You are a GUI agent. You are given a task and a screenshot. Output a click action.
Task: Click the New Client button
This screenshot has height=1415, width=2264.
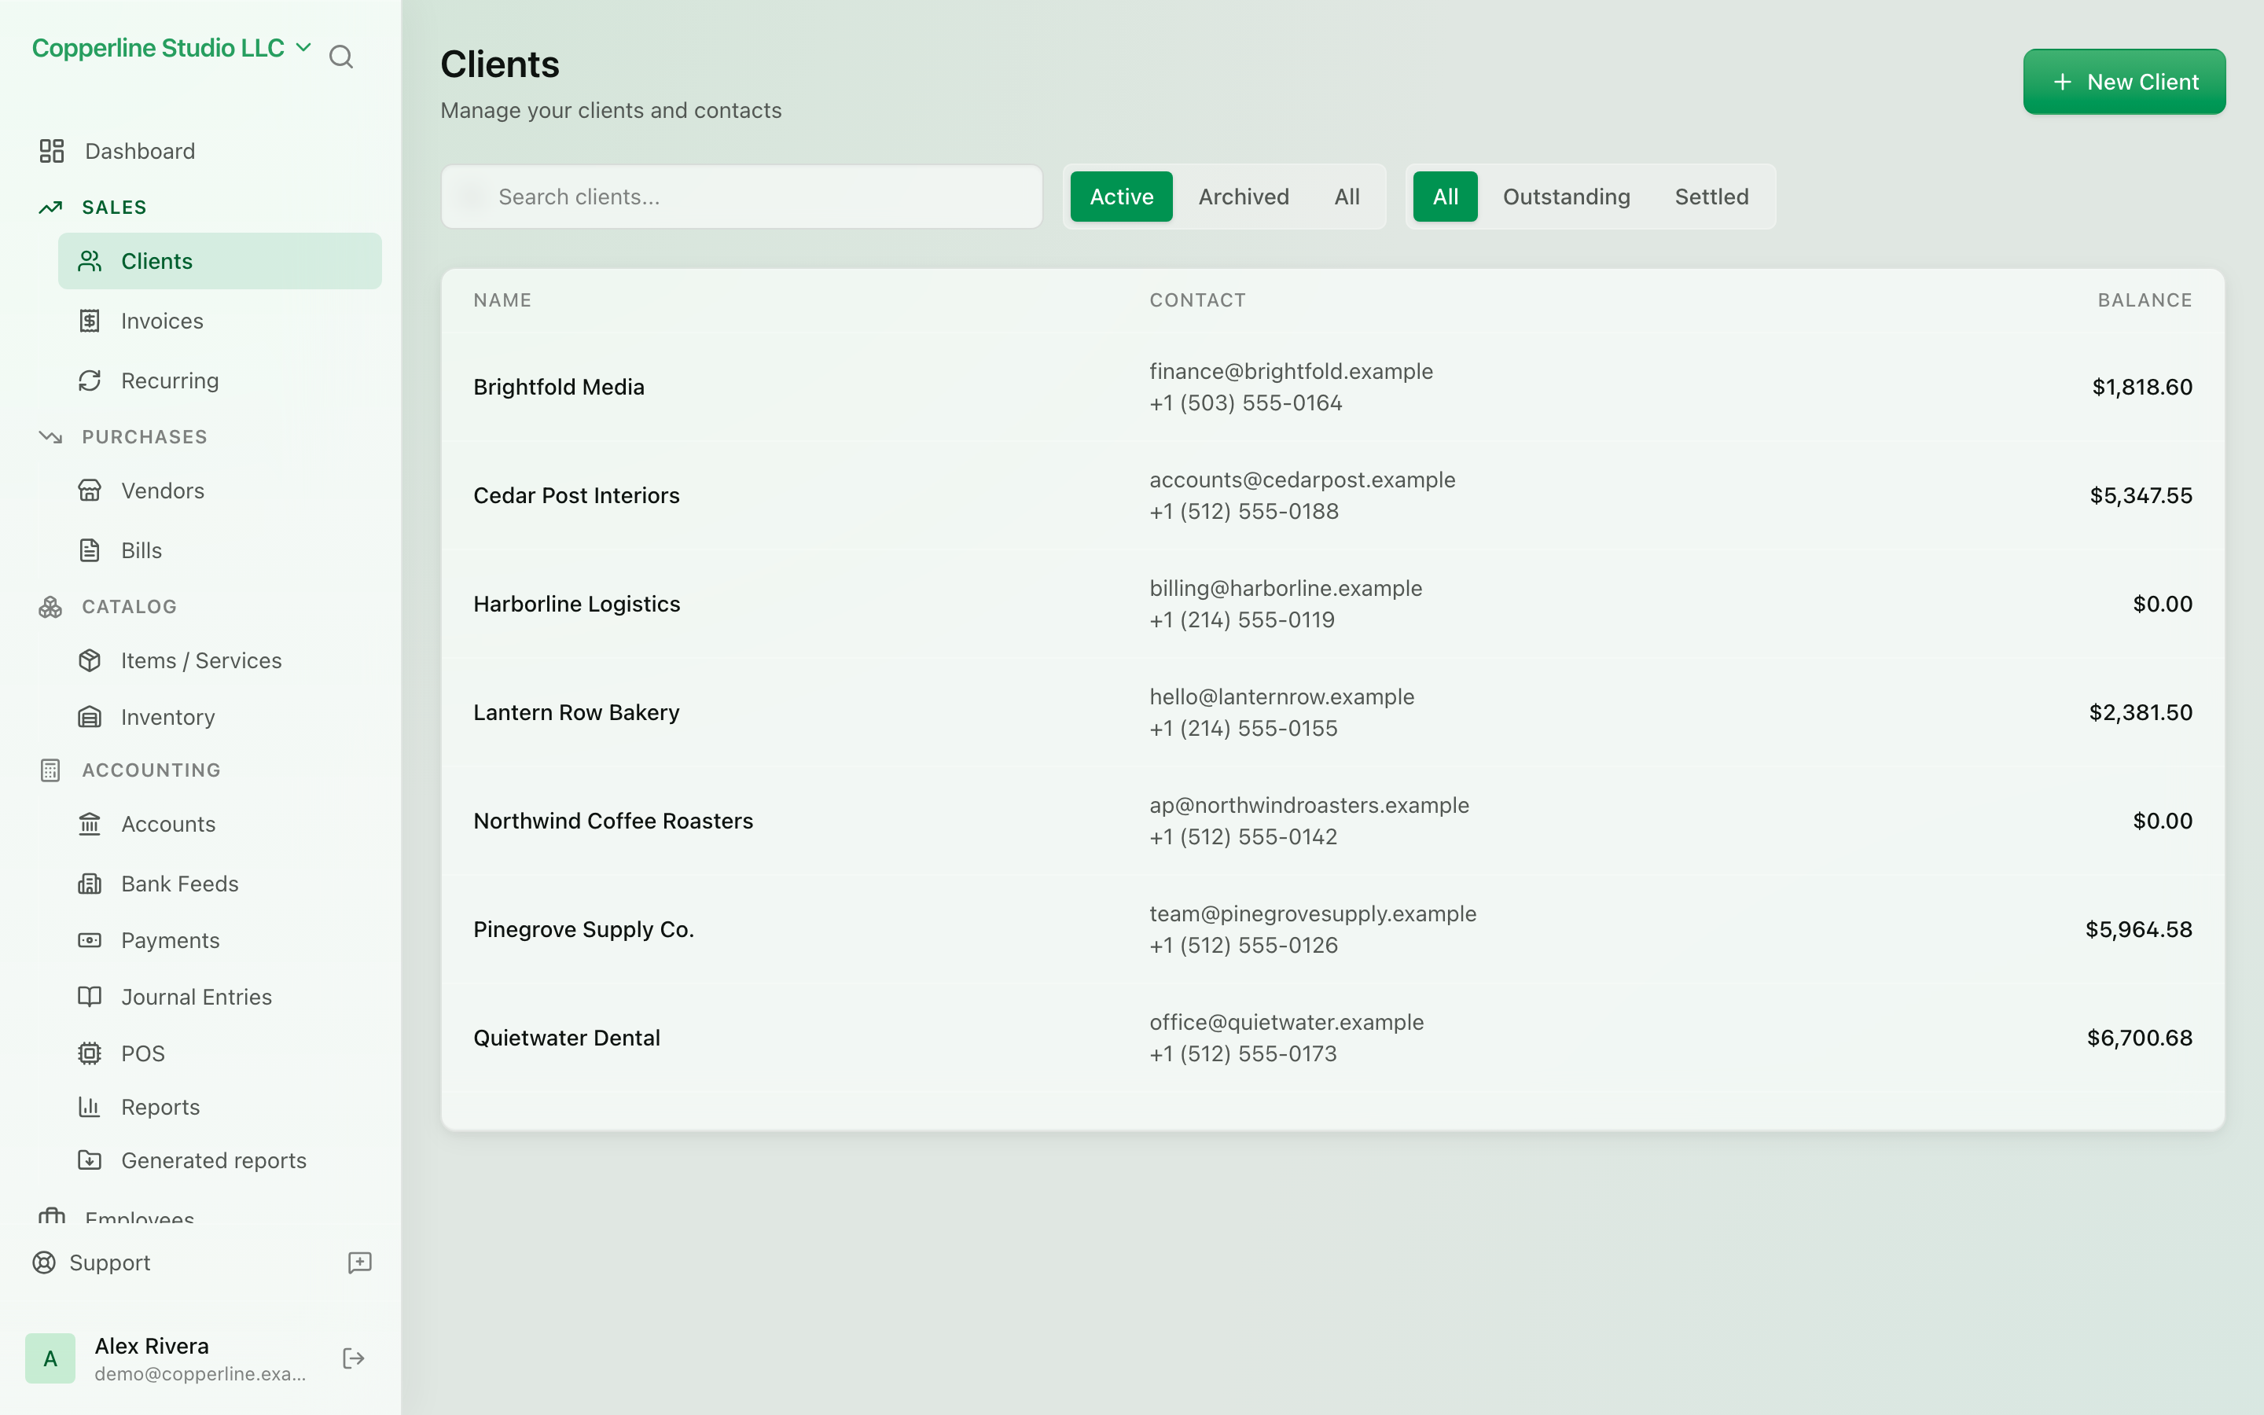coord(2123,82)
